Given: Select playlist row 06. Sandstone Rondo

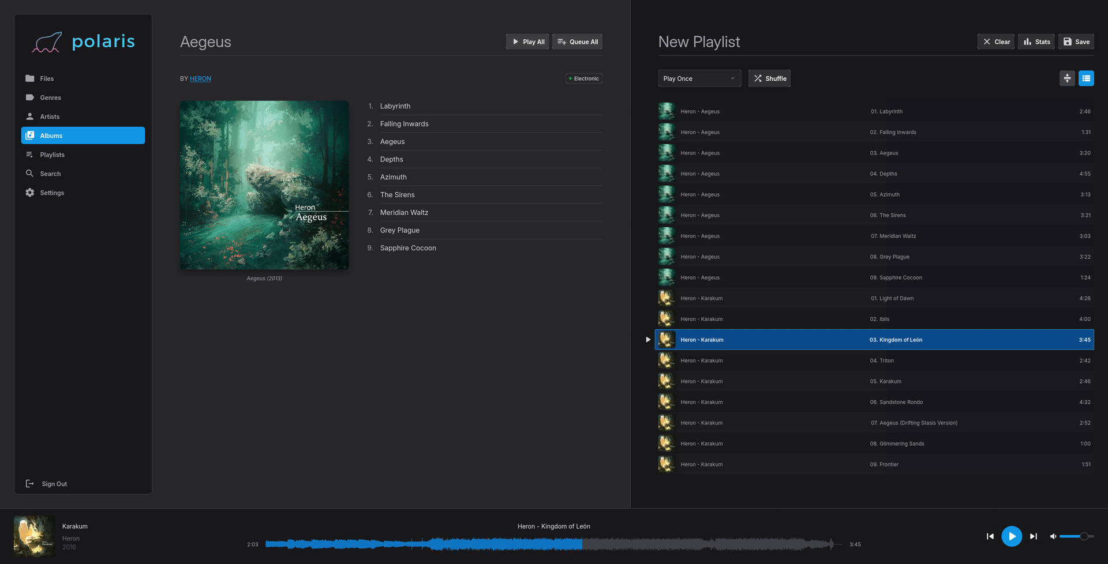Looking at the screenshot, I should [x=875, y=402].
